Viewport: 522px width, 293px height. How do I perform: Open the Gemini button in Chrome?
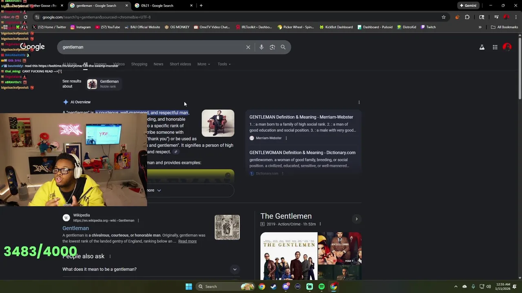tap(468, 6)
